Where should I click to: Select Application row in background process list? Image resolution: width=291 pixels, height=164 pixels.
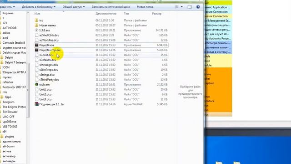click(x=218, y=7)
